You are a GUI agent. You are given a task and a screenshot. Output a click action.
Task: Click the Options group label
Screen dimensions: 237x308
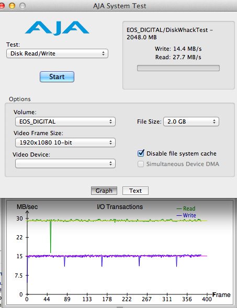coord(20,99)
